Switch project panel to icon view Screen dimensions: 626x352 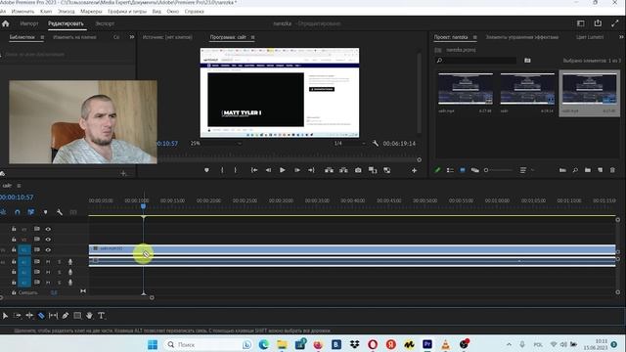tap(463, 170)
